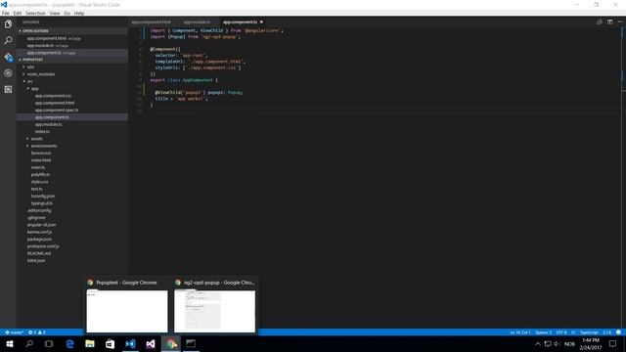Open app.module.ts under the app folder
The image size is (626, 352).
coord(48,124)
